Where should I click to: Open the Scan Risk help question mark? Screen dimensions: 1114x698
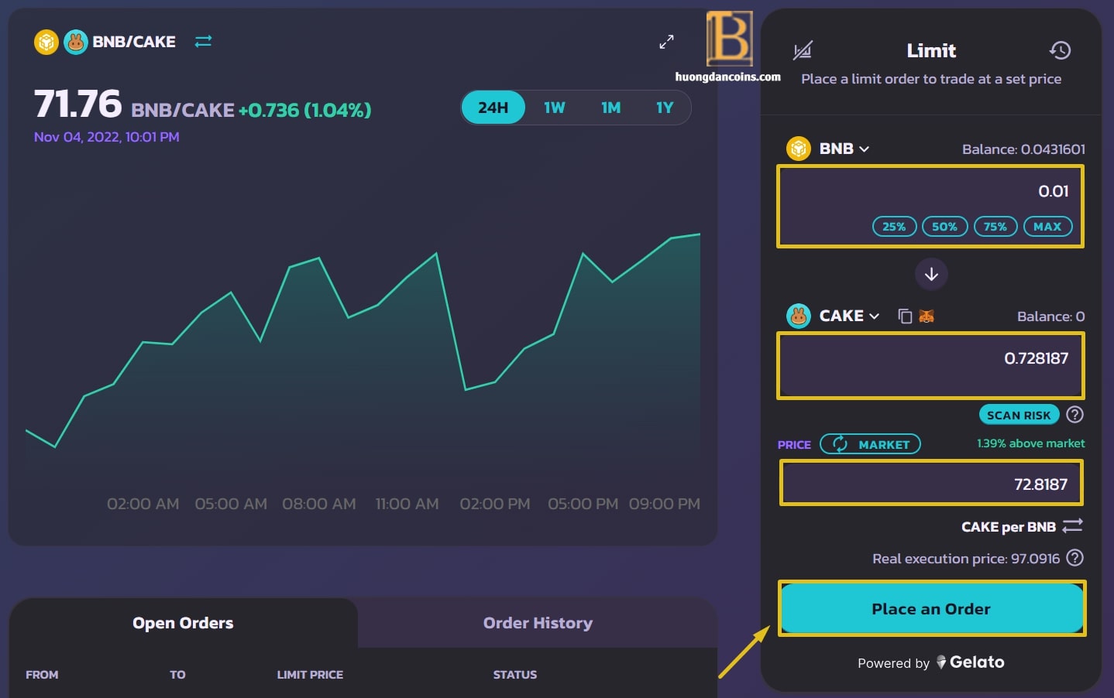click(1074, 415)
